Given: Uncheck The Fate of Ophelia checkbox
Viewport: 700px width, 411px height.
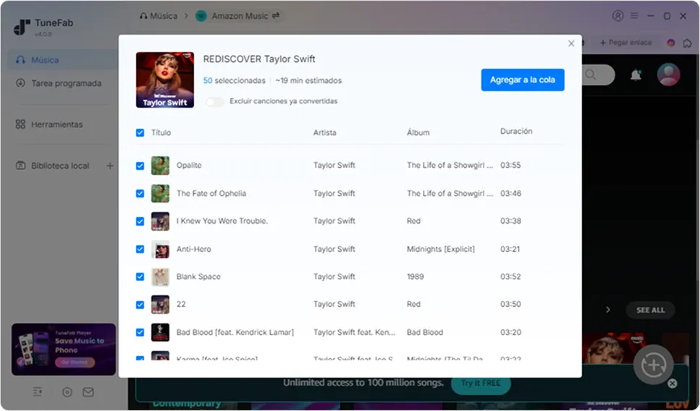Looking at the screenshot, I should (x=140, y=193).
